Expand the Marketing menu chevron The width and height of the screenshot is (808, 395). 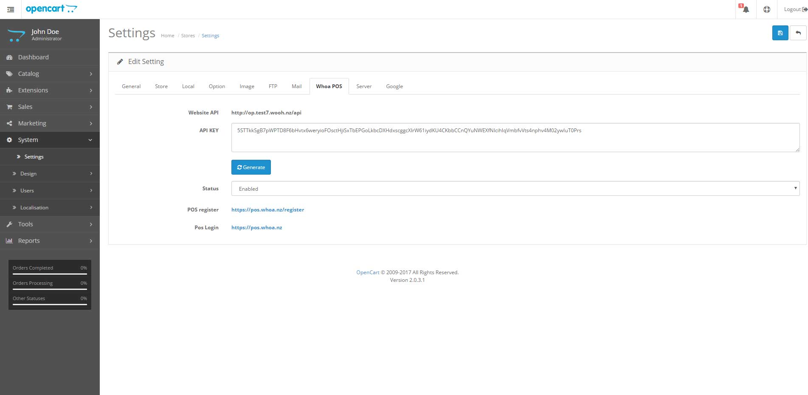point(91,123)
